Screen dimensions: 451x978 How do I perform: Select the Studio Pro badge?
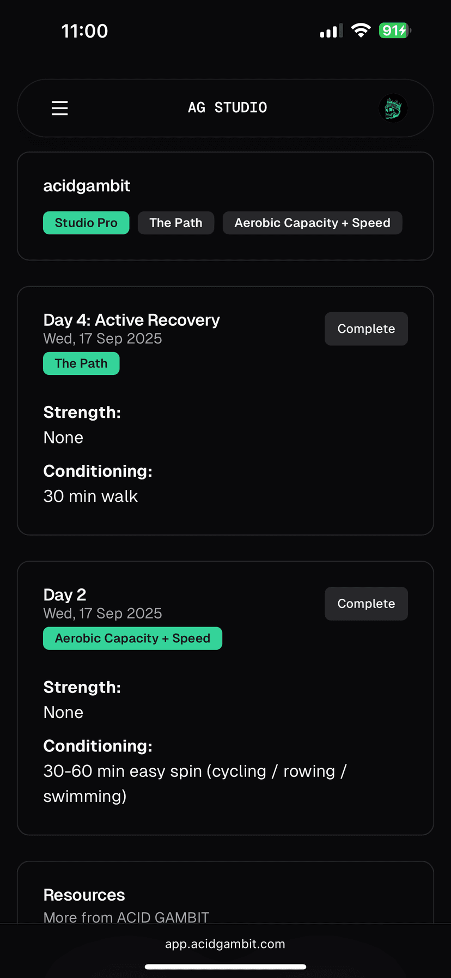tap(86, 223)
